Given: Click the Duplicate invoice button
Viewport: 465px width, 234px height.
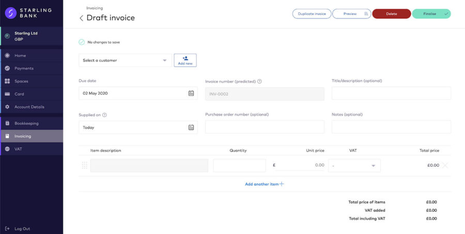Looking at the screenshot, I should coord(312,14).
